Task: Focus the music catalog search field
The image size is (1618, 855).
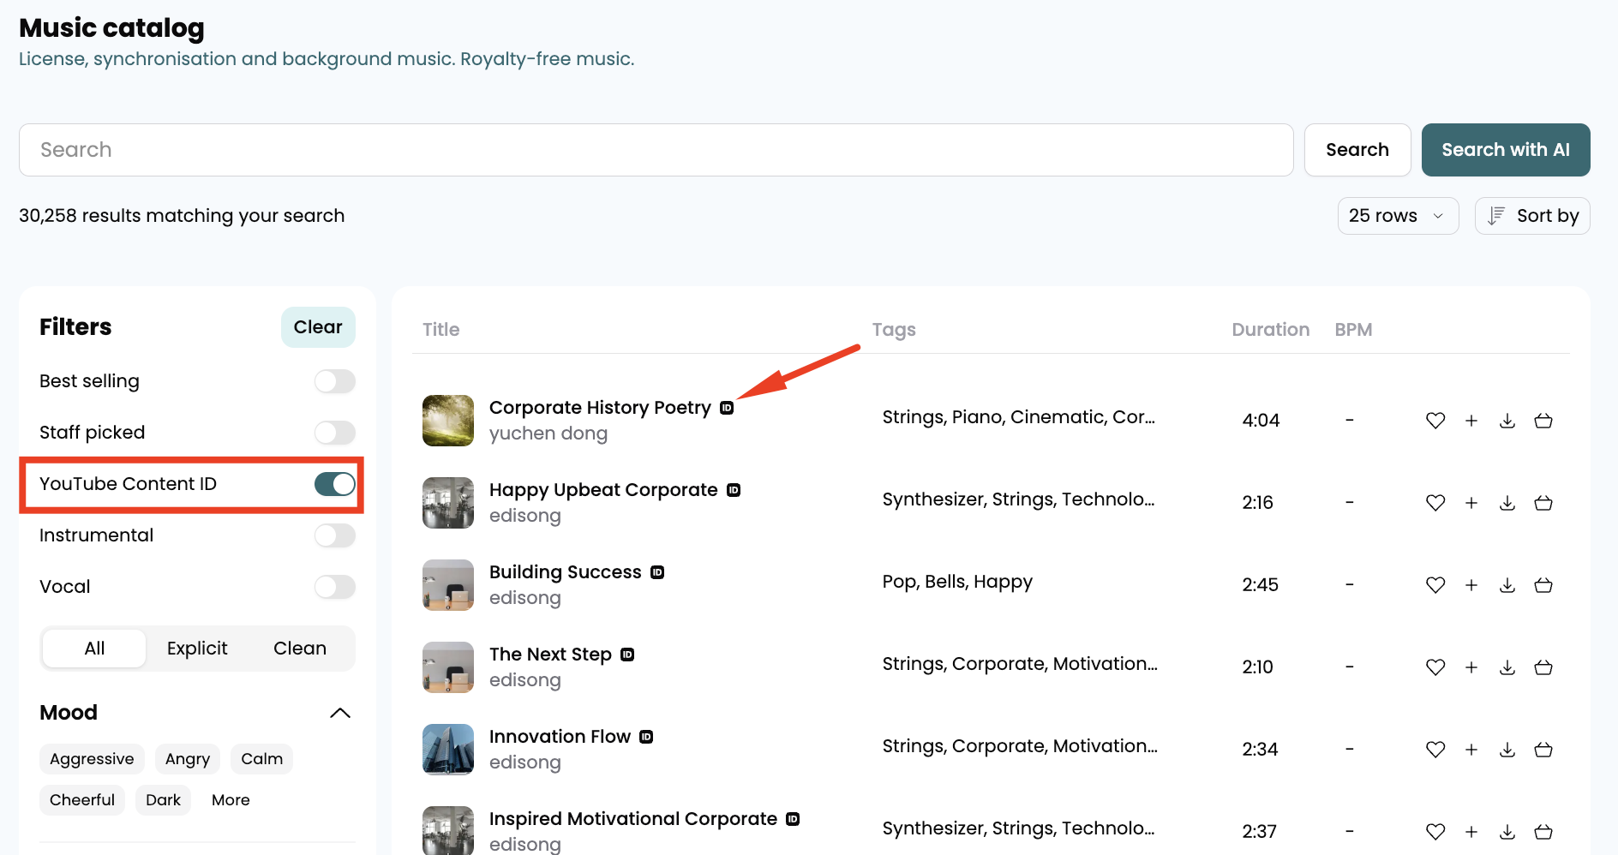Action: pyautogui.click(x=656, y=150)
